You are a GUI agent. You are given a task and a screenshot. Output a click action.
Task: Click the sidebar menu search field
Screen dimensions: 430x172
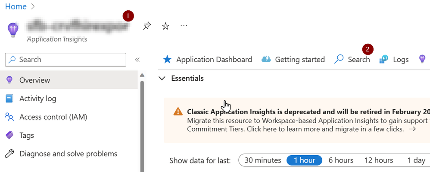point(65,60)
